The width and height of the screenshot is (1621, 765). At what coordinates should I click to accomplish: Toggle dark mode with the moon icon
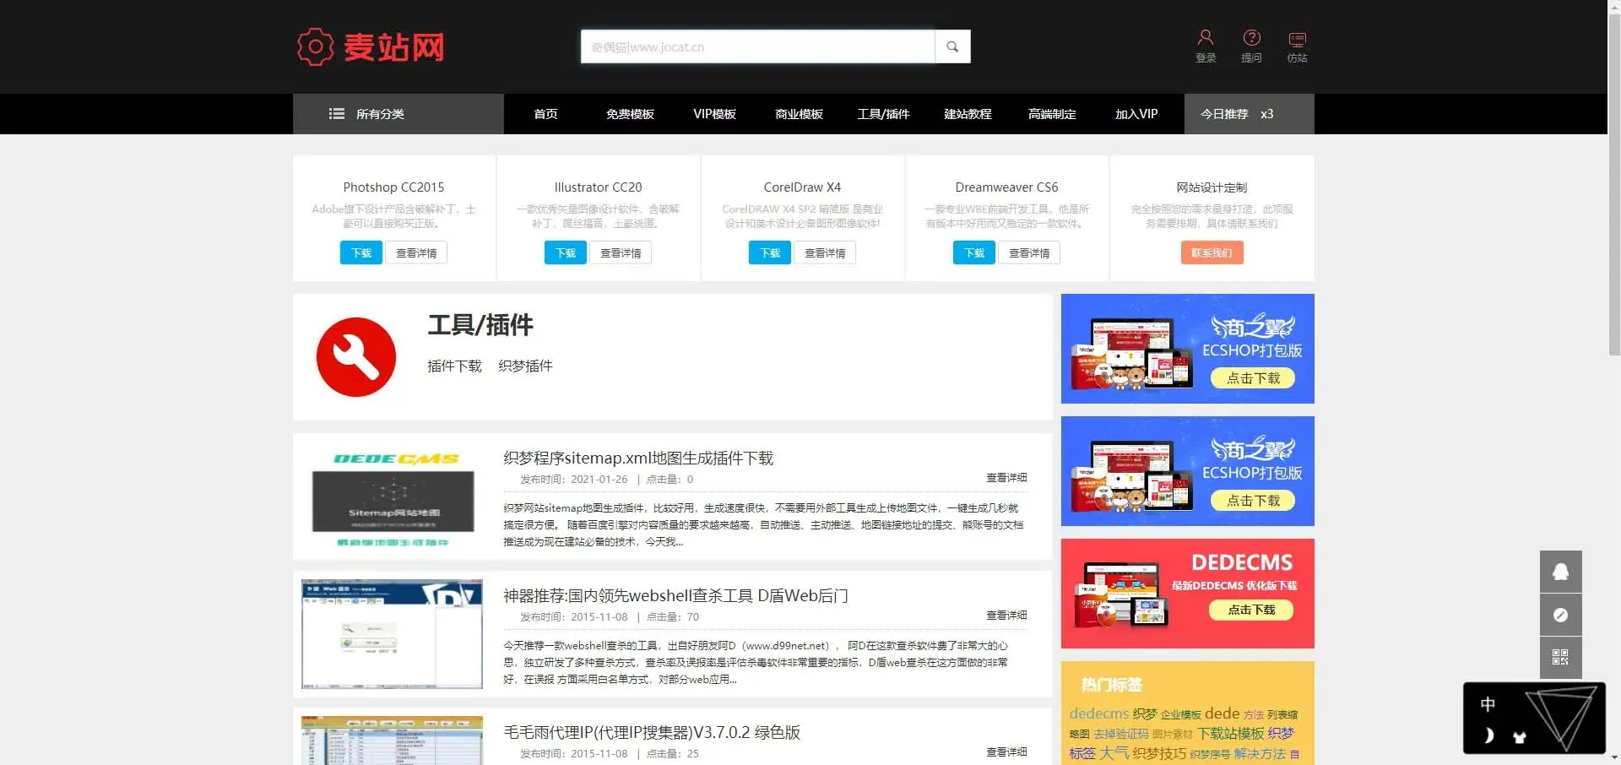click(x=1488, y=735)
